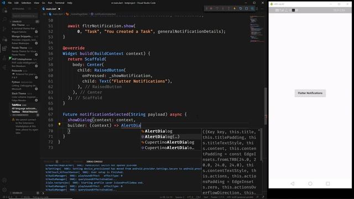Choose the CupertinoAlertDialo… constructor suggestion
The height and width of the screenshot is (199, 354).
coord(171,148)
